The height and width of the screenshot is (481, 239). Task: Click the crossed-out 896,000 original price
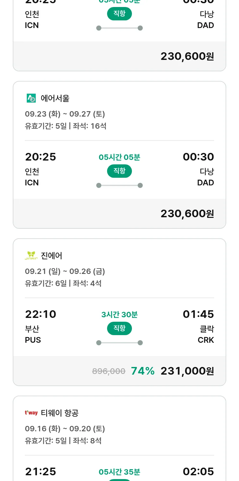pyautogui.click(x=109, y=371)
